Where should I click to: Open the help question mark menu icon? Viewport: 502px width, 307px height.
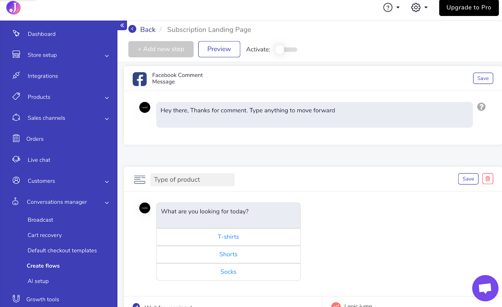pyautogui.click(x=388, y=8)
